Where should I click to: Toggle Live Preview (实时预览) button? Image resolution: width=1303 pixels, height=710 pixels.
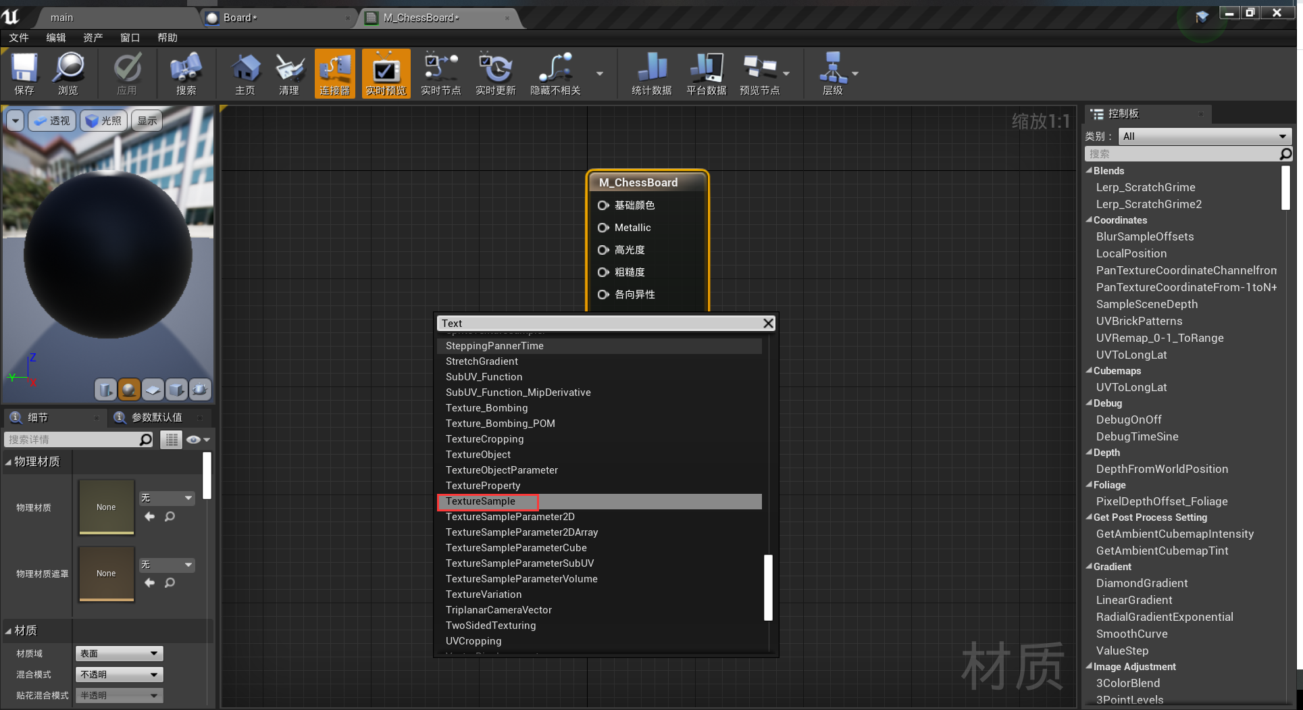click(x=386, y=74)
